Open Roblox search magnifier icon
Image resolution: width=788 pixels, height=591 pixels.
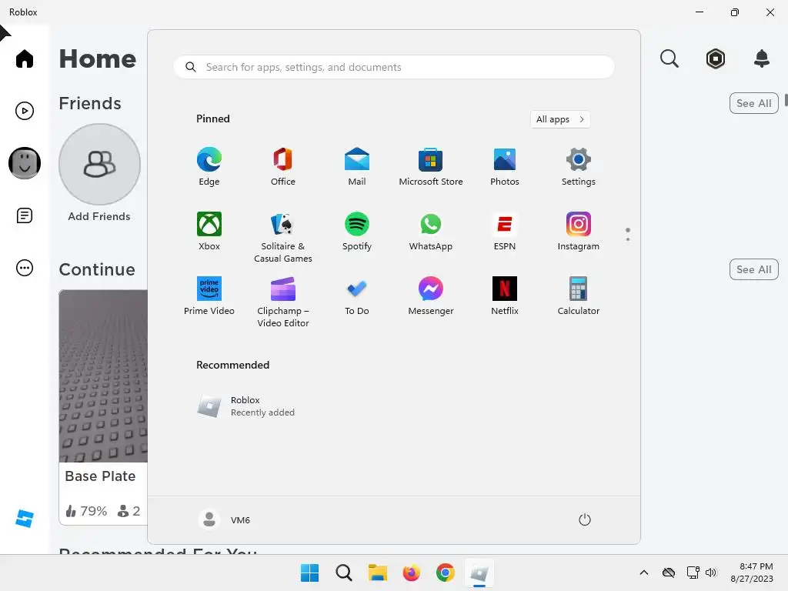[x=669, y=58]
